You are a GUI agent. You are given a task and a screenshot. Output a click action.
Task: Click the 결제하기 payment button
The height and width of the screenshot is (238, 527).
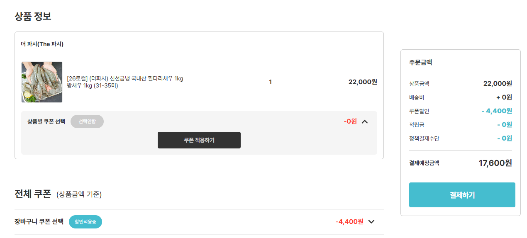tap(462, 195)
